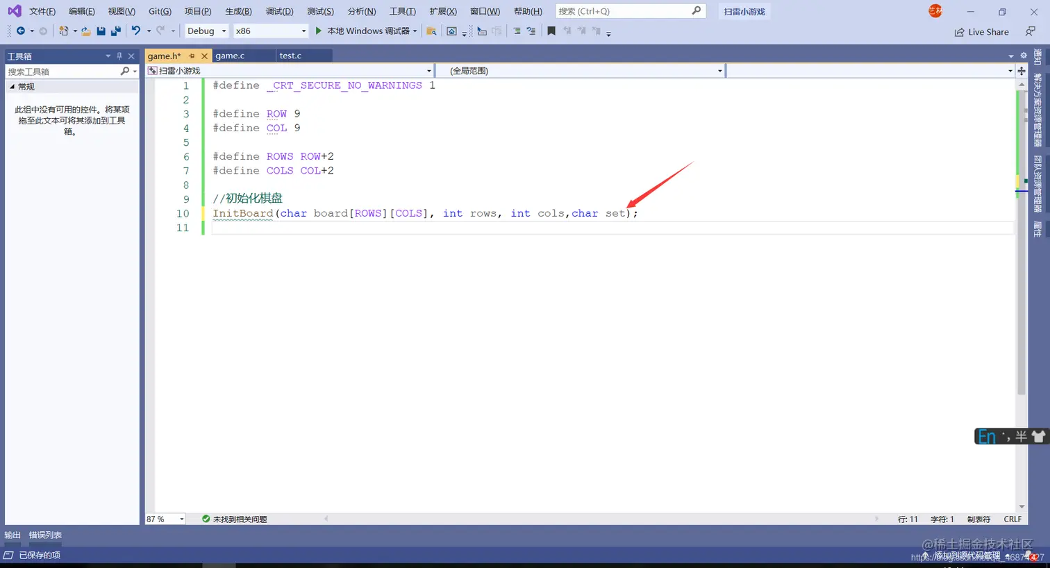Open file using the folder icon

86,31
